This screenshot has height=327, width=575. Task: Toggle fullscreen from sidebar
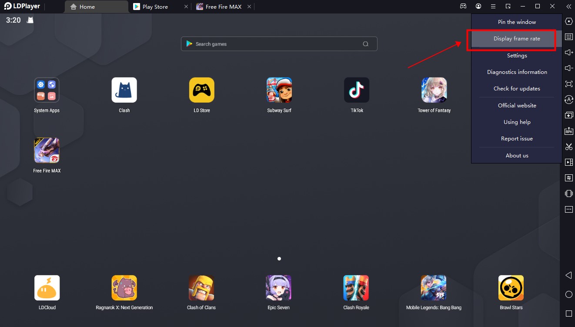568,84
